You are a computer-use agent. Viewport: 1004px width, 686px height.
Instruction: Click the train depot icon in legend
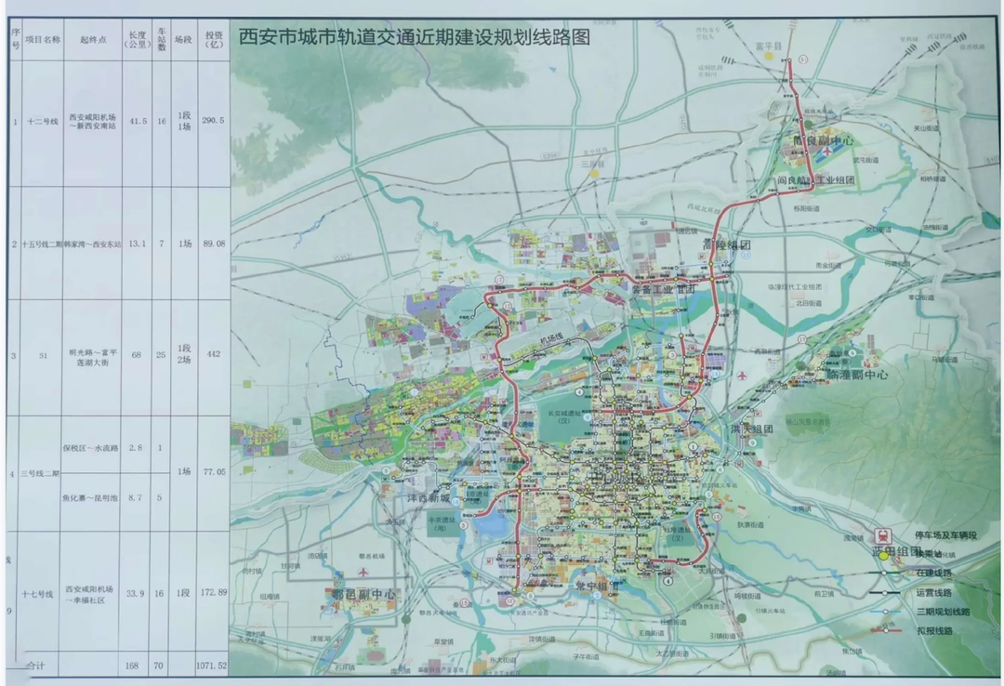coord(884,535)
